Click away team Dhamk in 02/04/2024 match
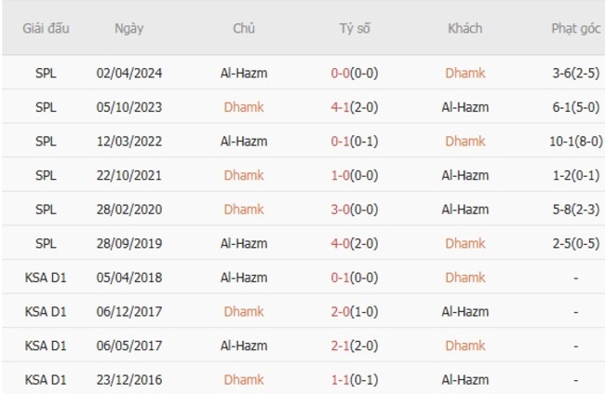Image resolution: width=605 pixels, height=394 pixels. click(x=464, y=73)
